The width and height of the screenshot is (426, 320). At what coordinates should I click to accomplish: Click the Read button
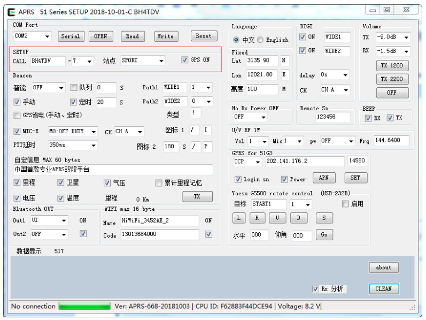coord(133,36)
